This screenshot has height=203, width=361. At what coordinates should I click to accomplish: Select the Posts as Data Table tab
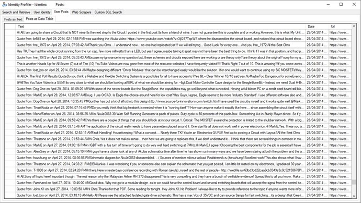coord(40,19)
